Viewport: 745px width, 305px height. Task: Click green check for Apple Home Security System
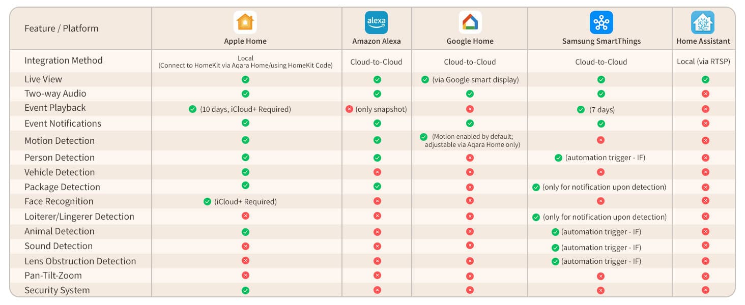coord(245,291)
